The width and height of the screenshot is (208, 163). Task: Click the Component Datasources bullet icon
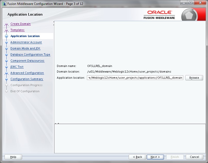coord(6,61)
